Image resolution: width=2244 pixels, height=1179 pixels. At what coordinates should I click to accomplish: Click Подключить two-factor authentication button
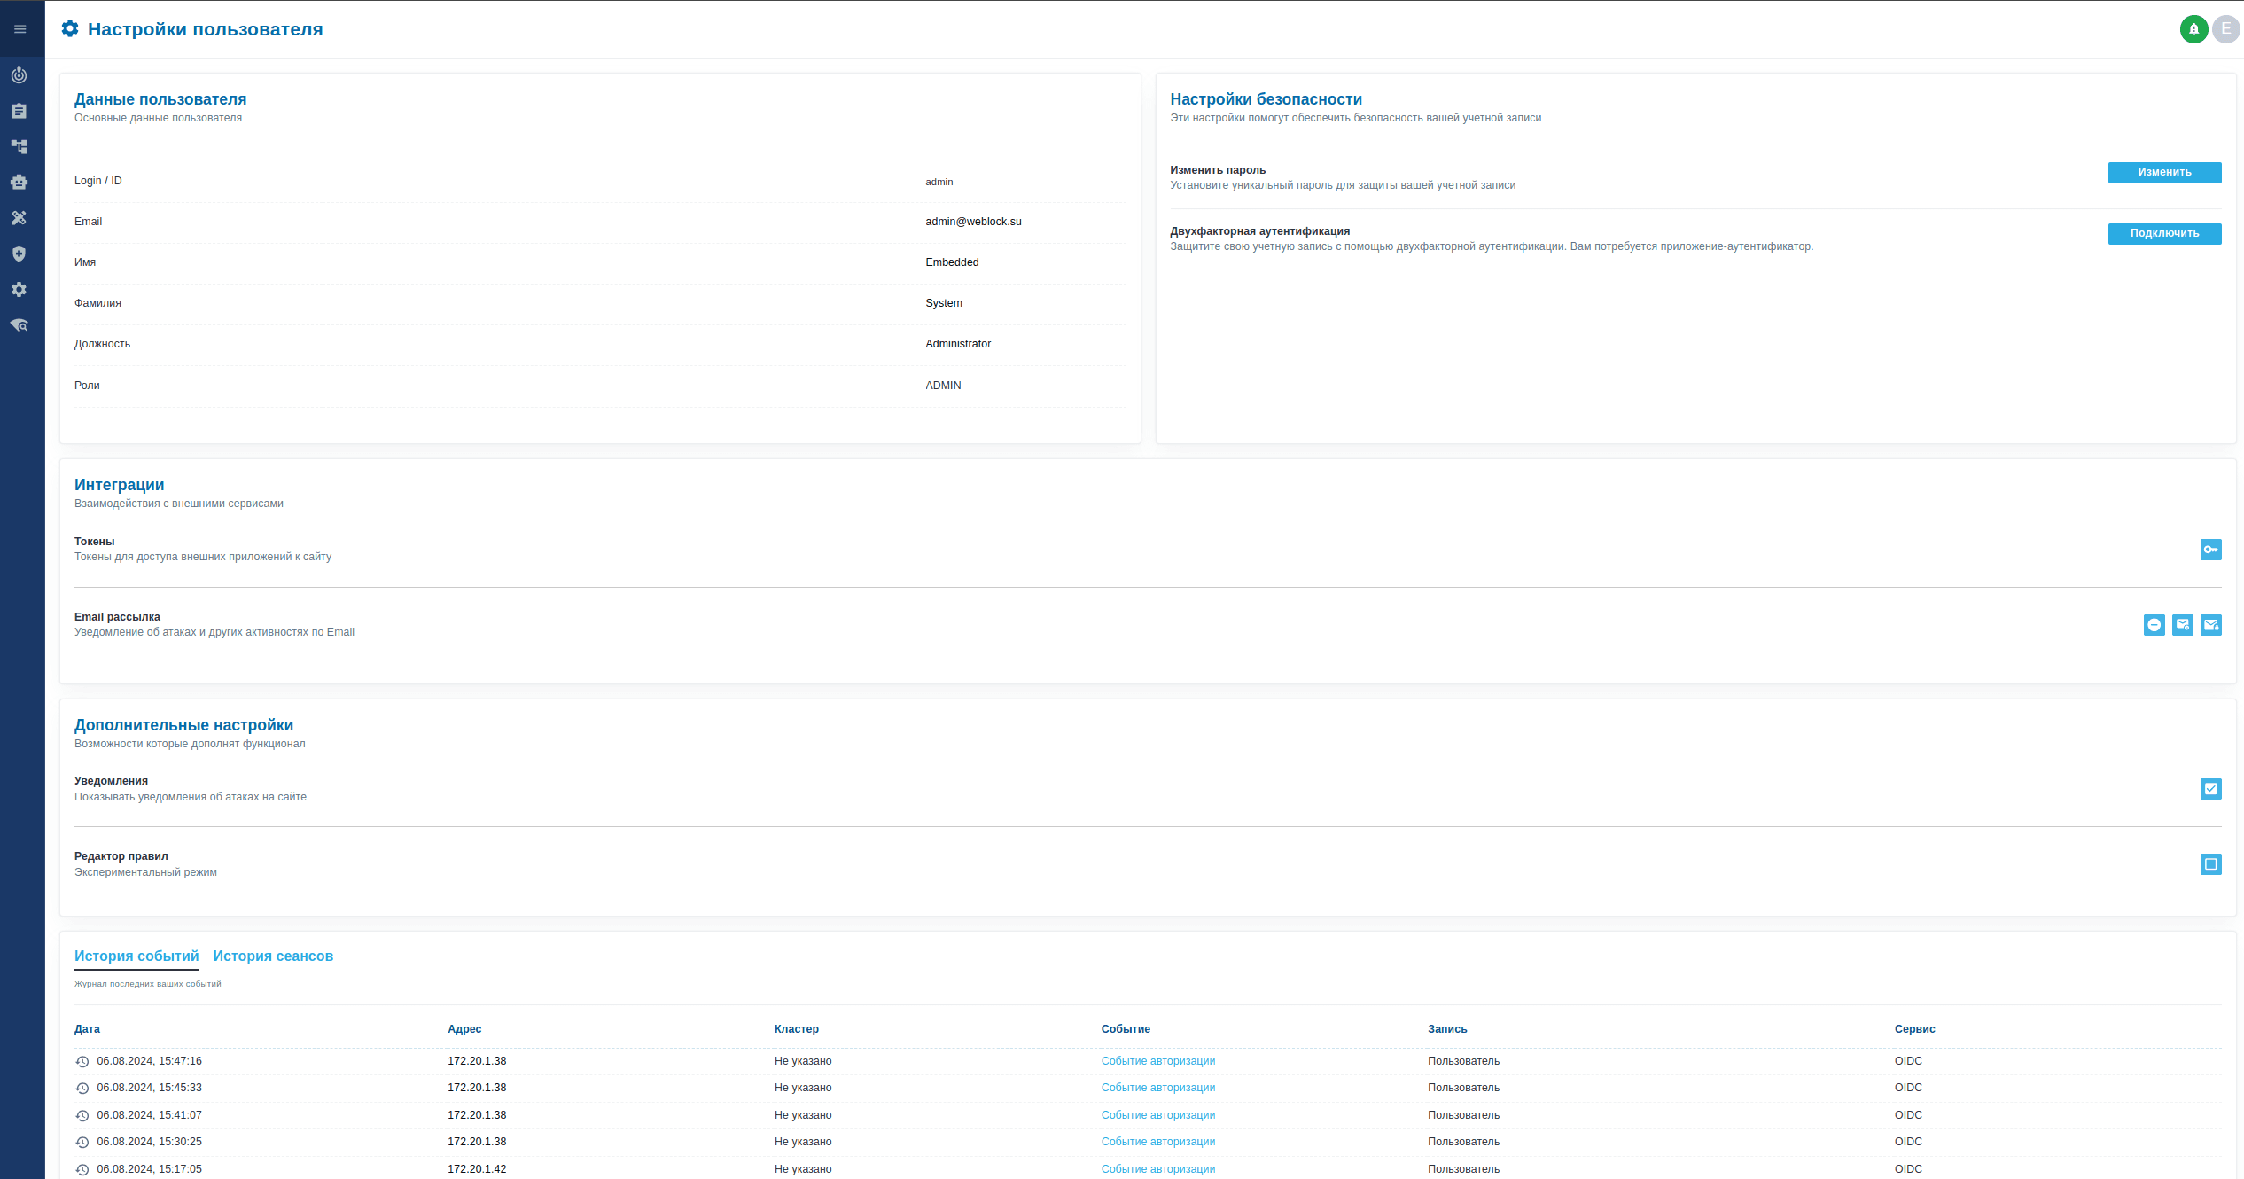[x=2163, y=233]
